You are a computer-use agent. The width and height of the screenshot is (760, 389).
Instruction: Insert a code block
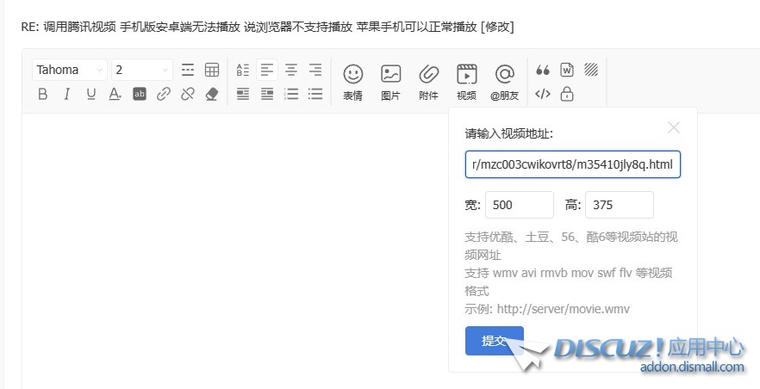543,94
